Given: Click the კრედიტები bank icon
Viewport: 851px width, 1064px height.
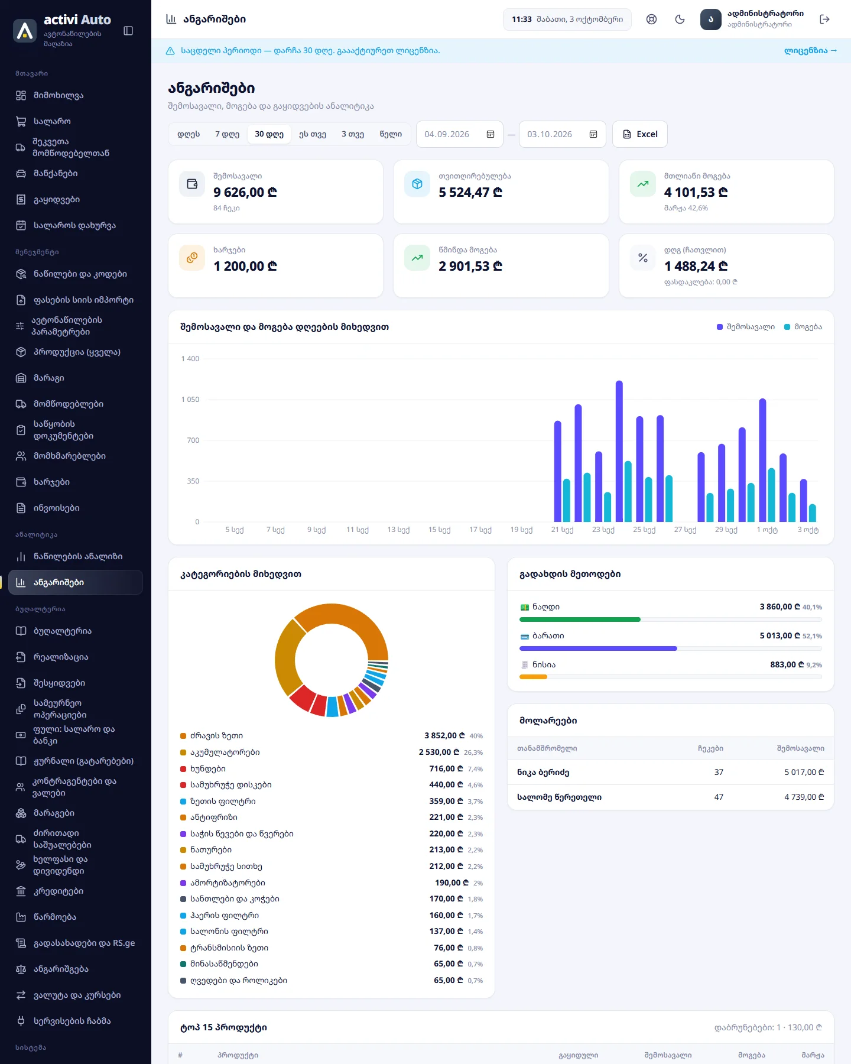Looking at the screenshot, I should [x=21, y=891].
